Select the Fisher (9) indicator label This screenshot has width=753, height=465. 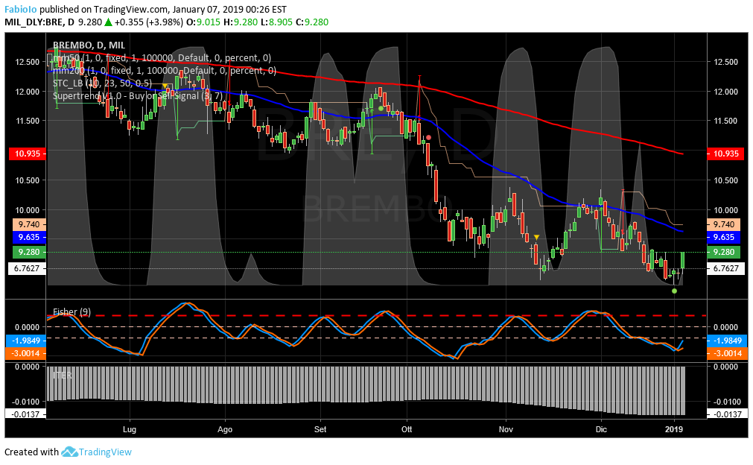(x=72, y=312)
